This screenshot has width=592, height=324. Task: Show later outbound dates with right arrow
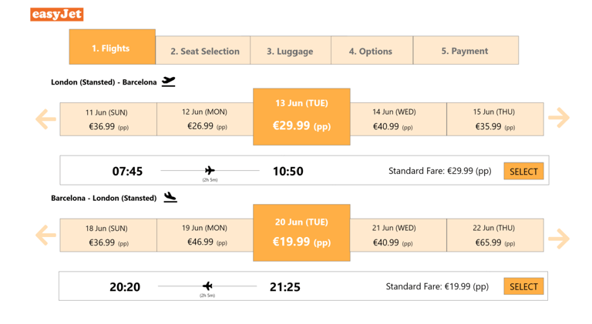coord(558,118)
